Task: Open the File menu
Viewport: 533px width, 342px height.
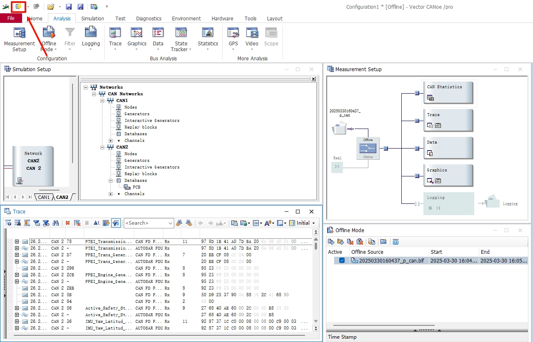Action: click(x=11, y=18)
